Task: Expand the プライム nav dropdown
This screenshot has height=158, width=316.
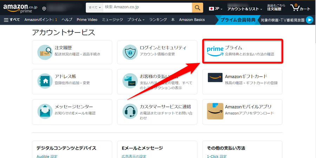Action: (136, 20)
